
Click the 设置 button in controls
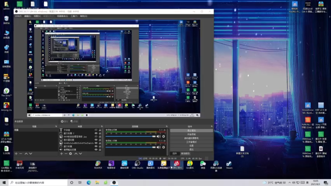tap(191, 145)
